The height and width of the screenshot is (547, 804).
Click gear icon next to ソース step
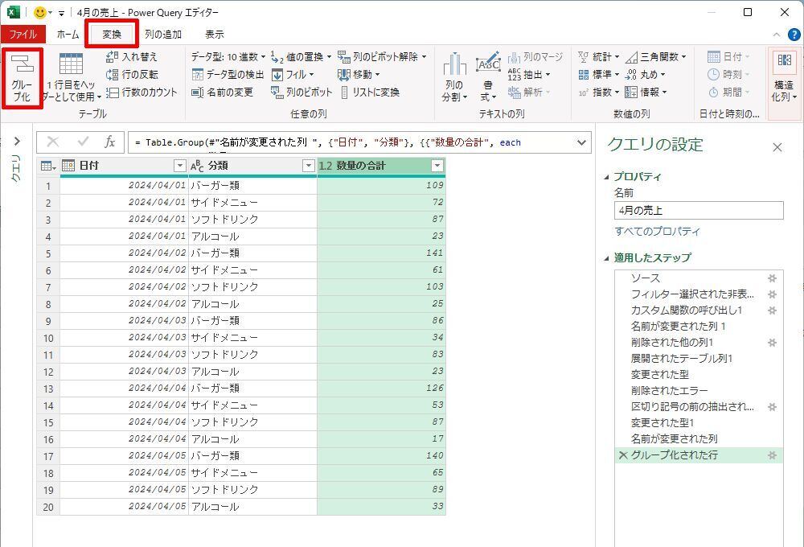[x=772, y=278]
